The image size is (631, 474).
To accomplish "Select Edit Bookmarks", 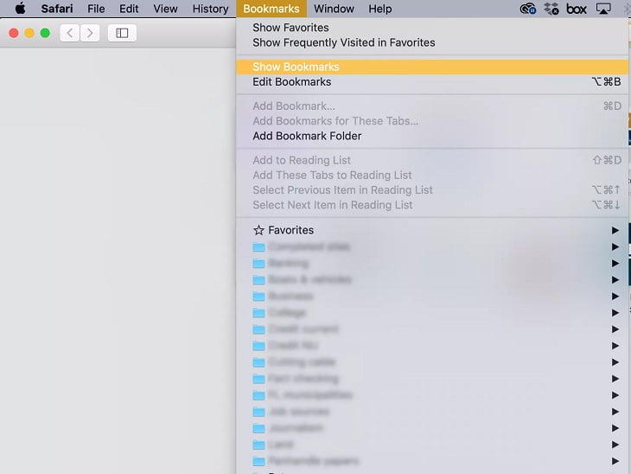I will [432, 82].
